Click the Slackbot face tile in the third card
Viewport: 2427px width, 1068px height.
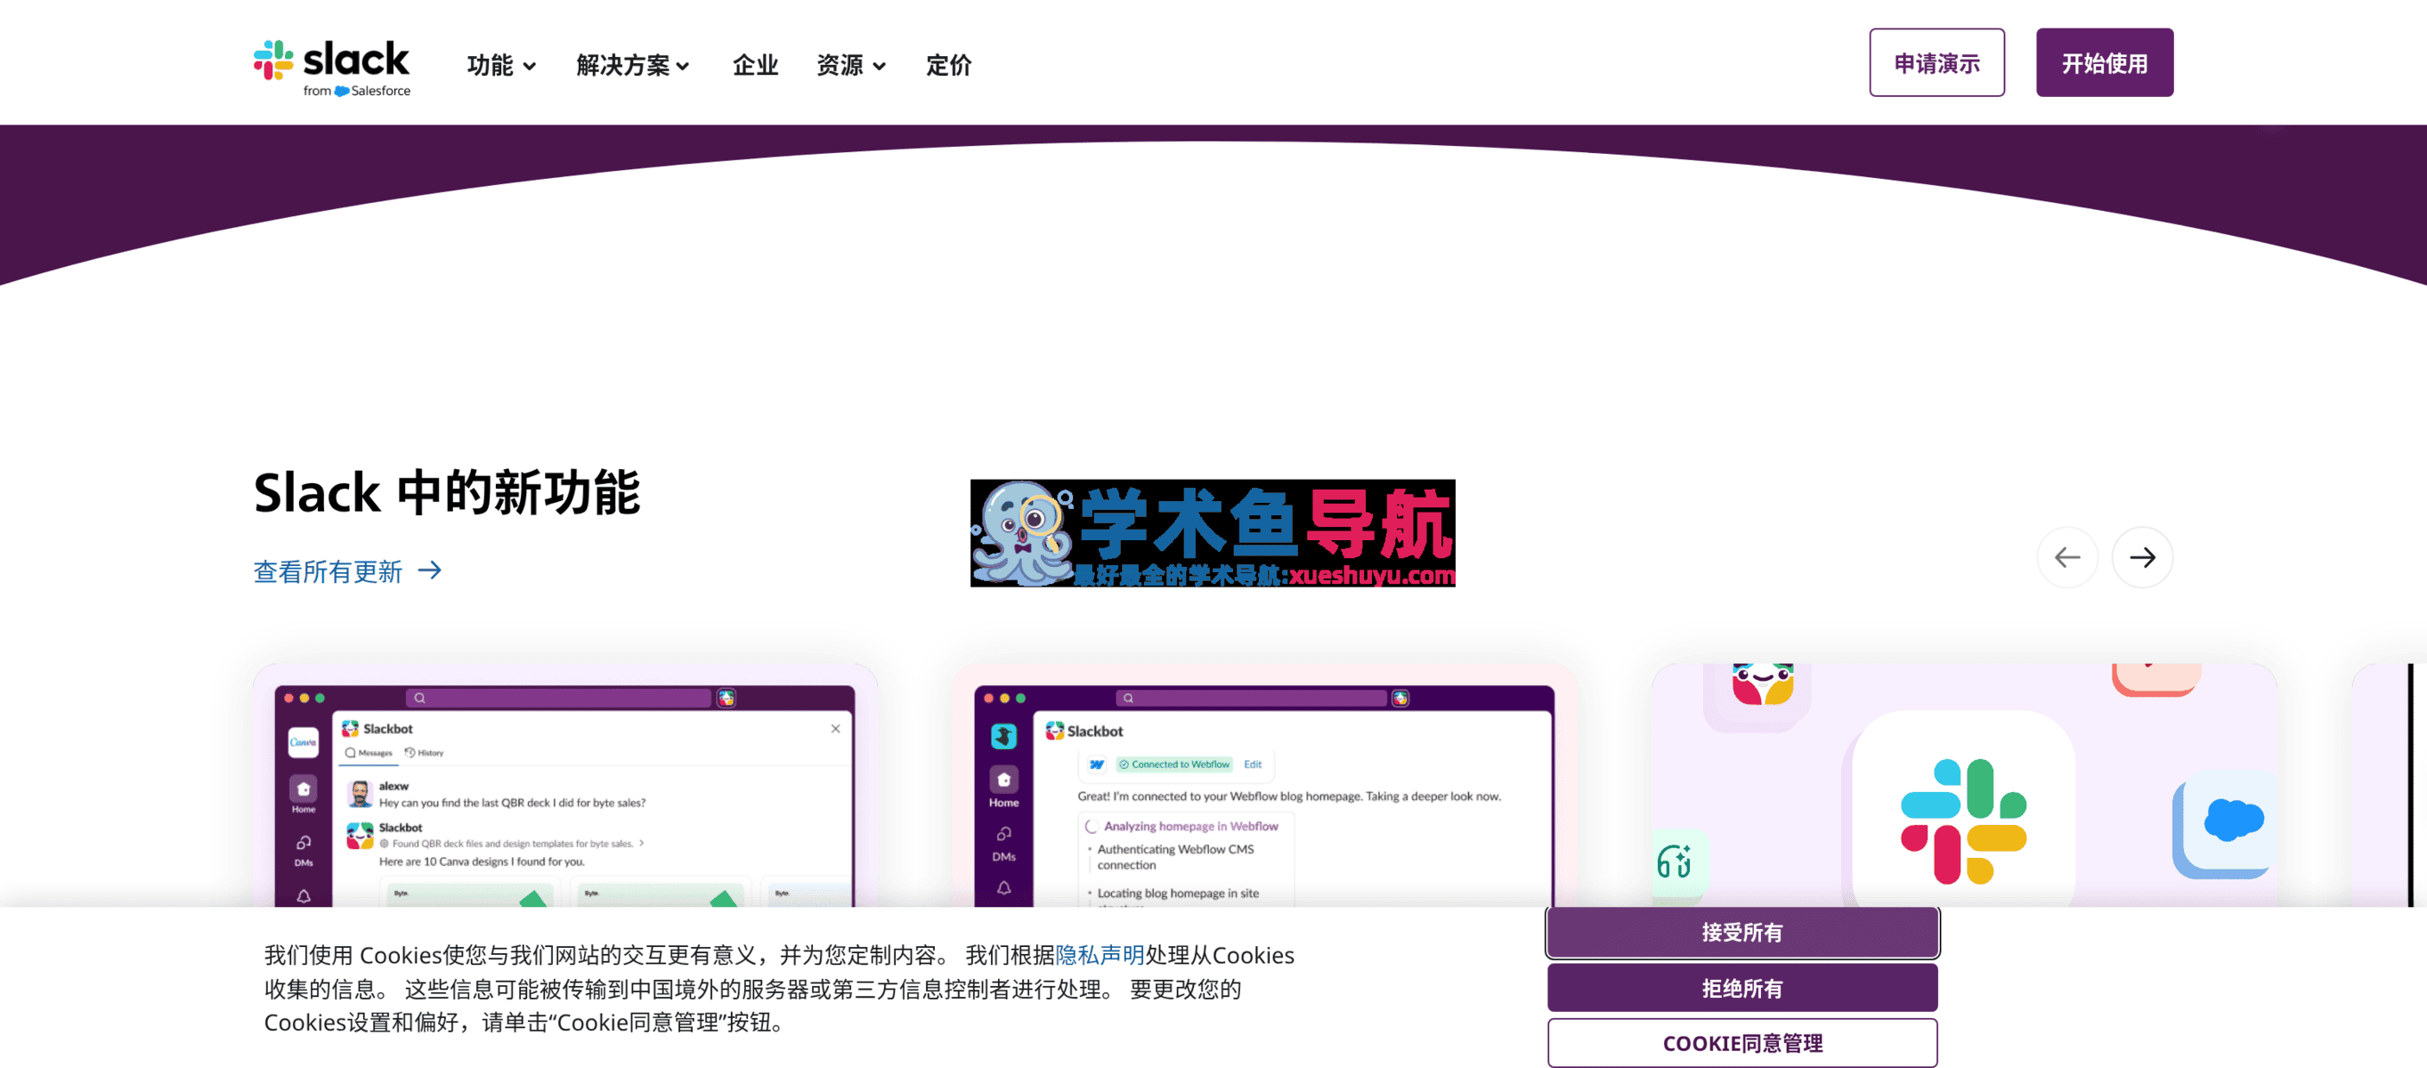tap(1762, 687)
